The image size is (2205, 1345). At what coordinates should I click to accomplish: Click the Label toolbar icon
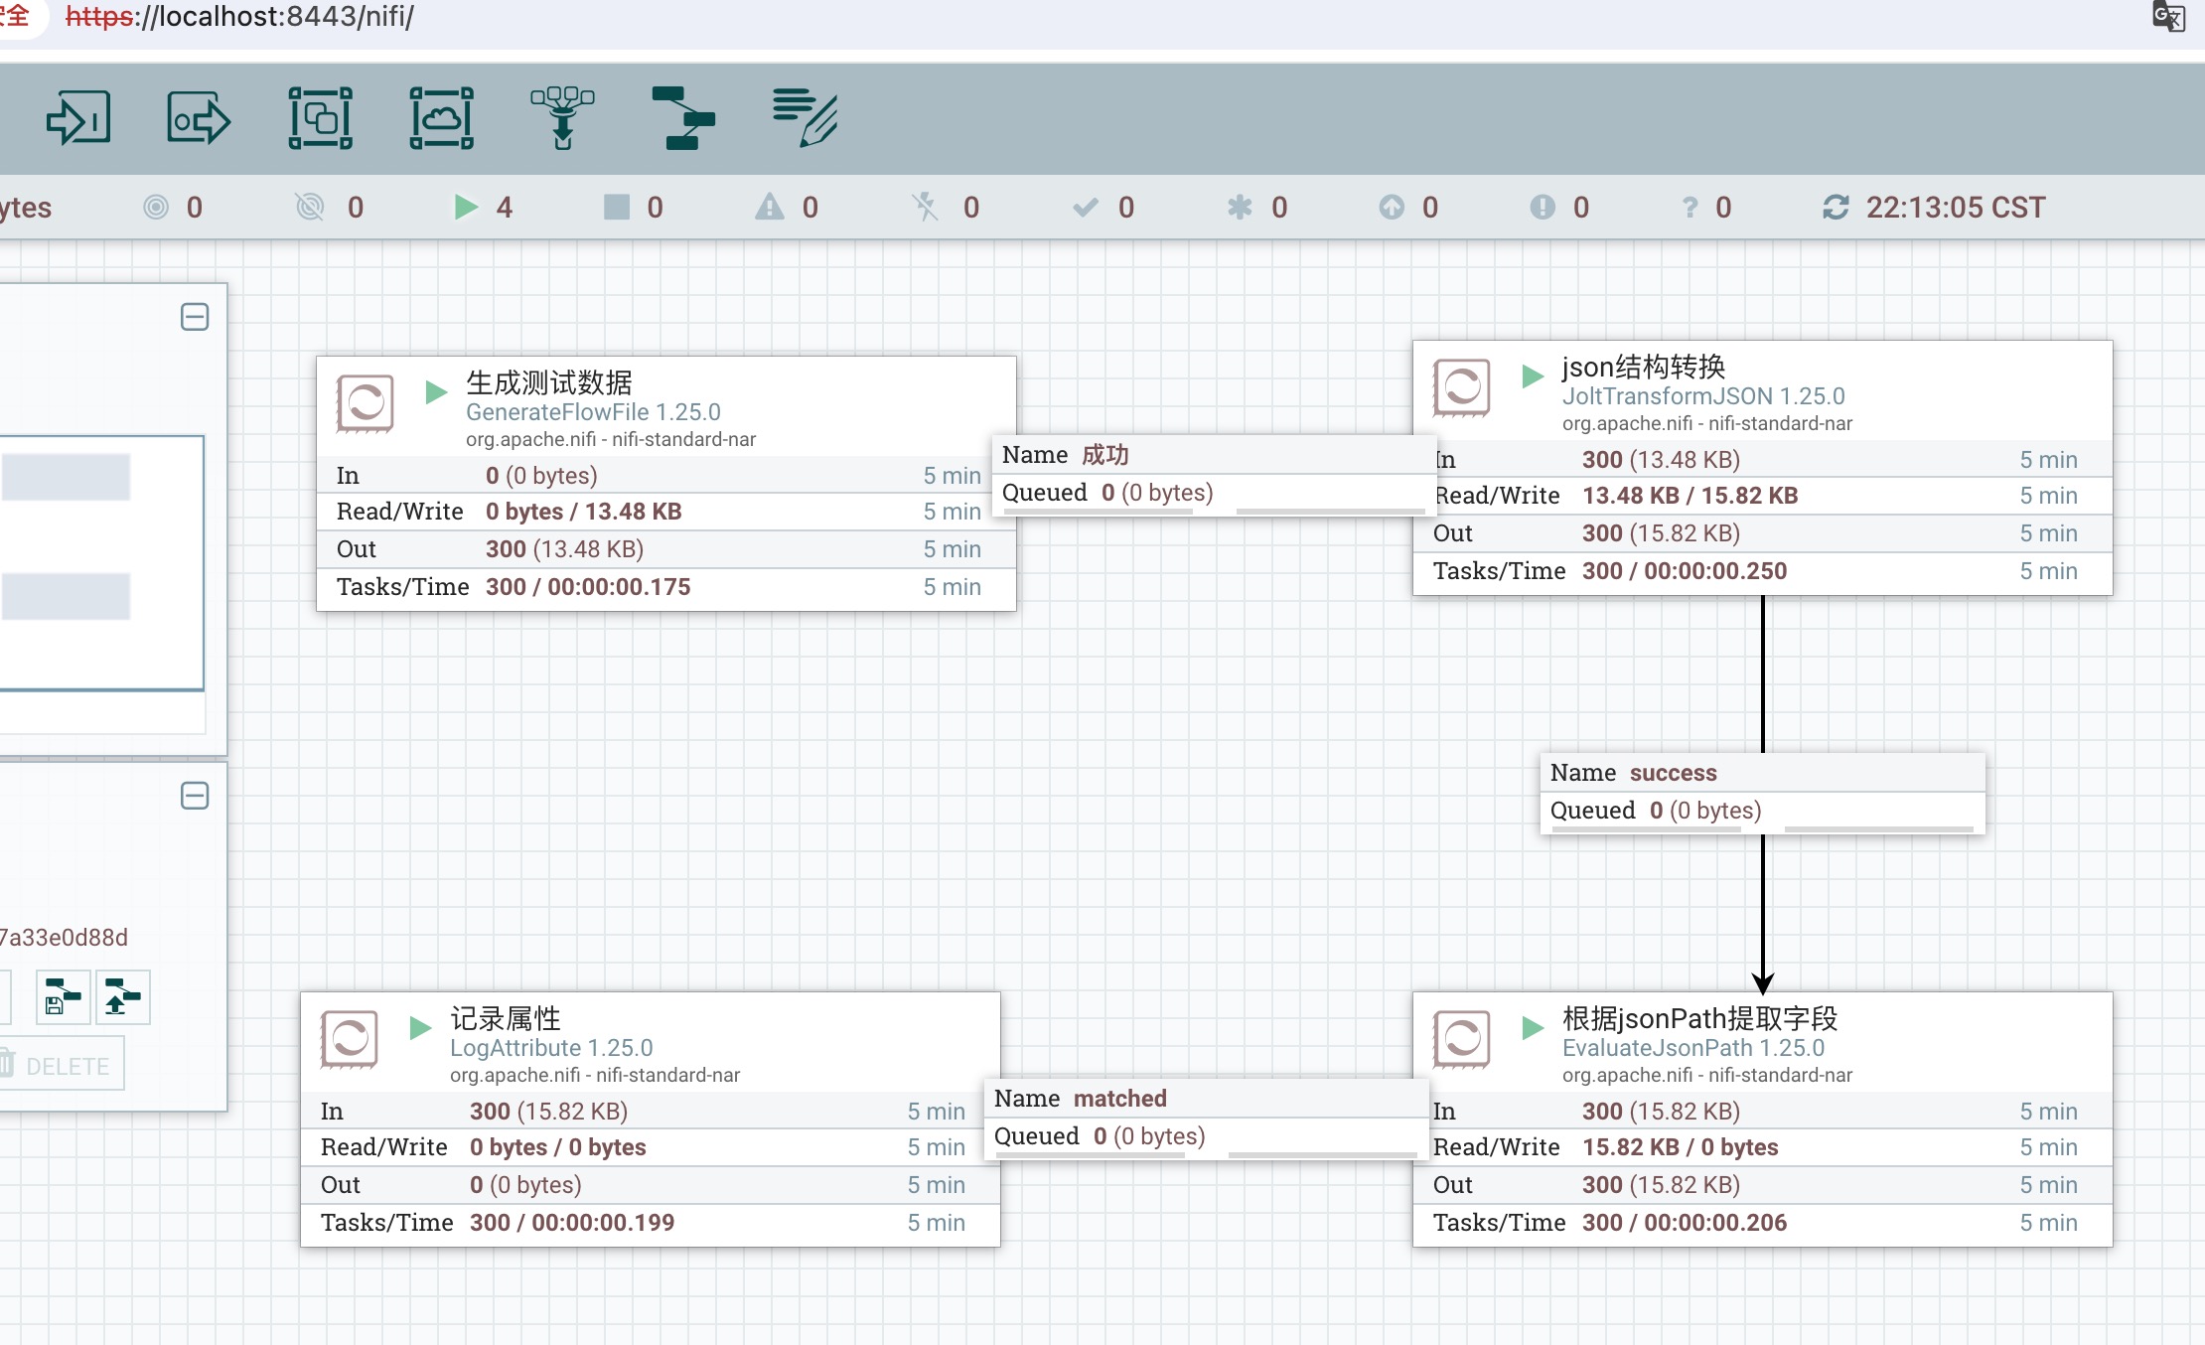click(805, 119)
